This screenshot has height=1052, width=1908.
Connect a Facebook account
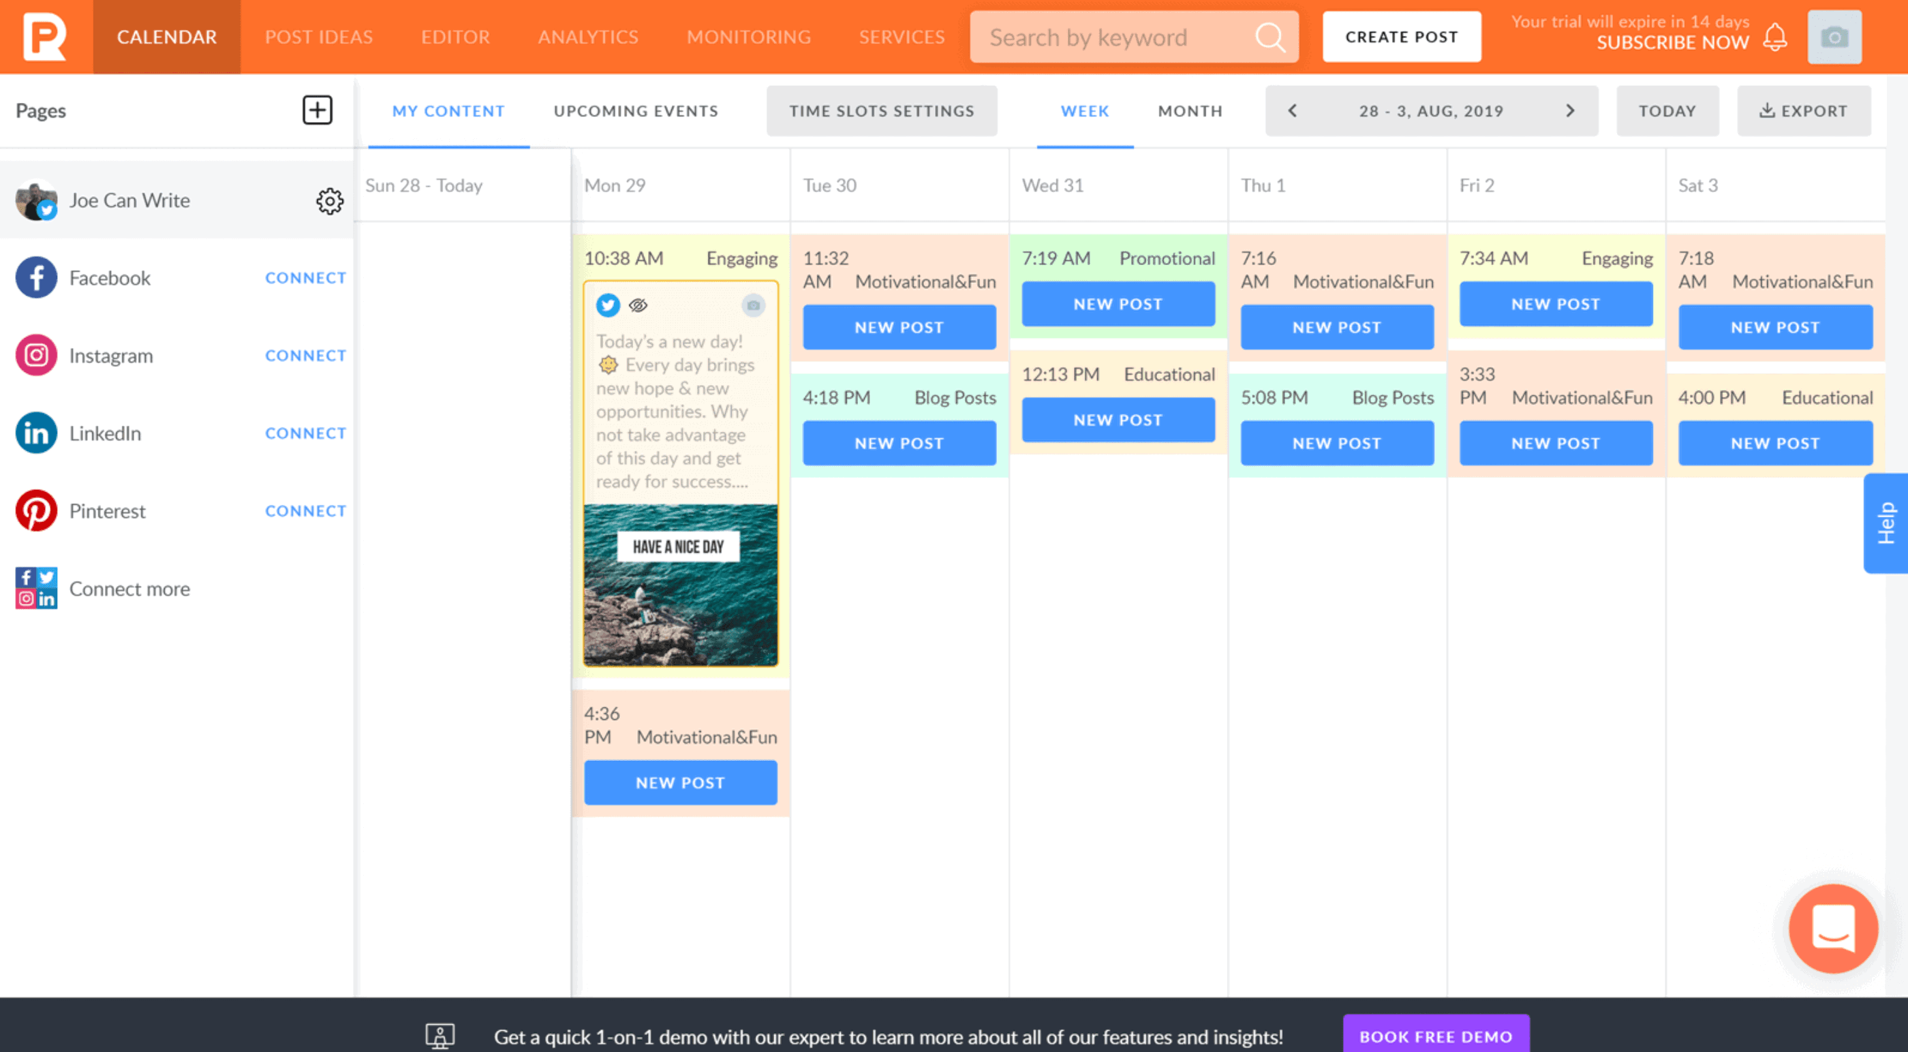click(x=305, y=277)
